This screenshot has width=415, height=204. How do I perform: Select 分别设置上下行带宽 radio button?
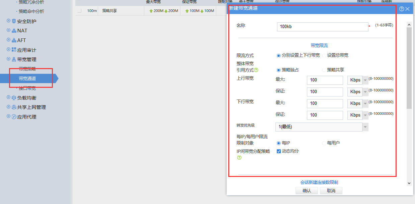(278, 55)
